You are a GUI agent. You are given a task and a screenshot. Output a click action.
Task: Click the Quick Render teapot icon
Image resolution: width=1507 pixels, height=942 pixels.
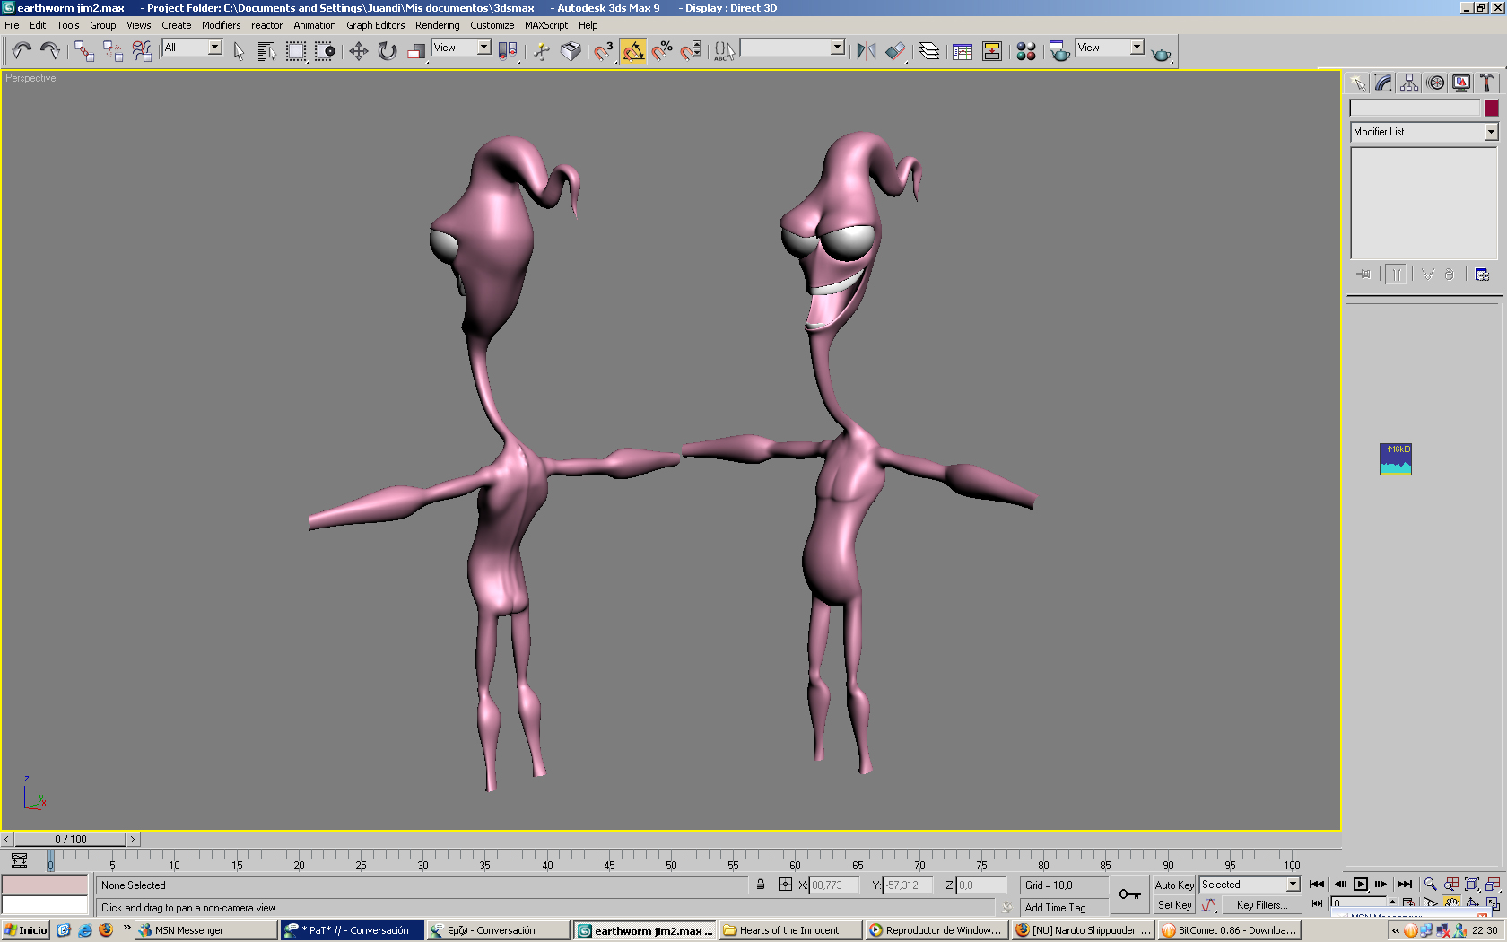click(1162, 53)
